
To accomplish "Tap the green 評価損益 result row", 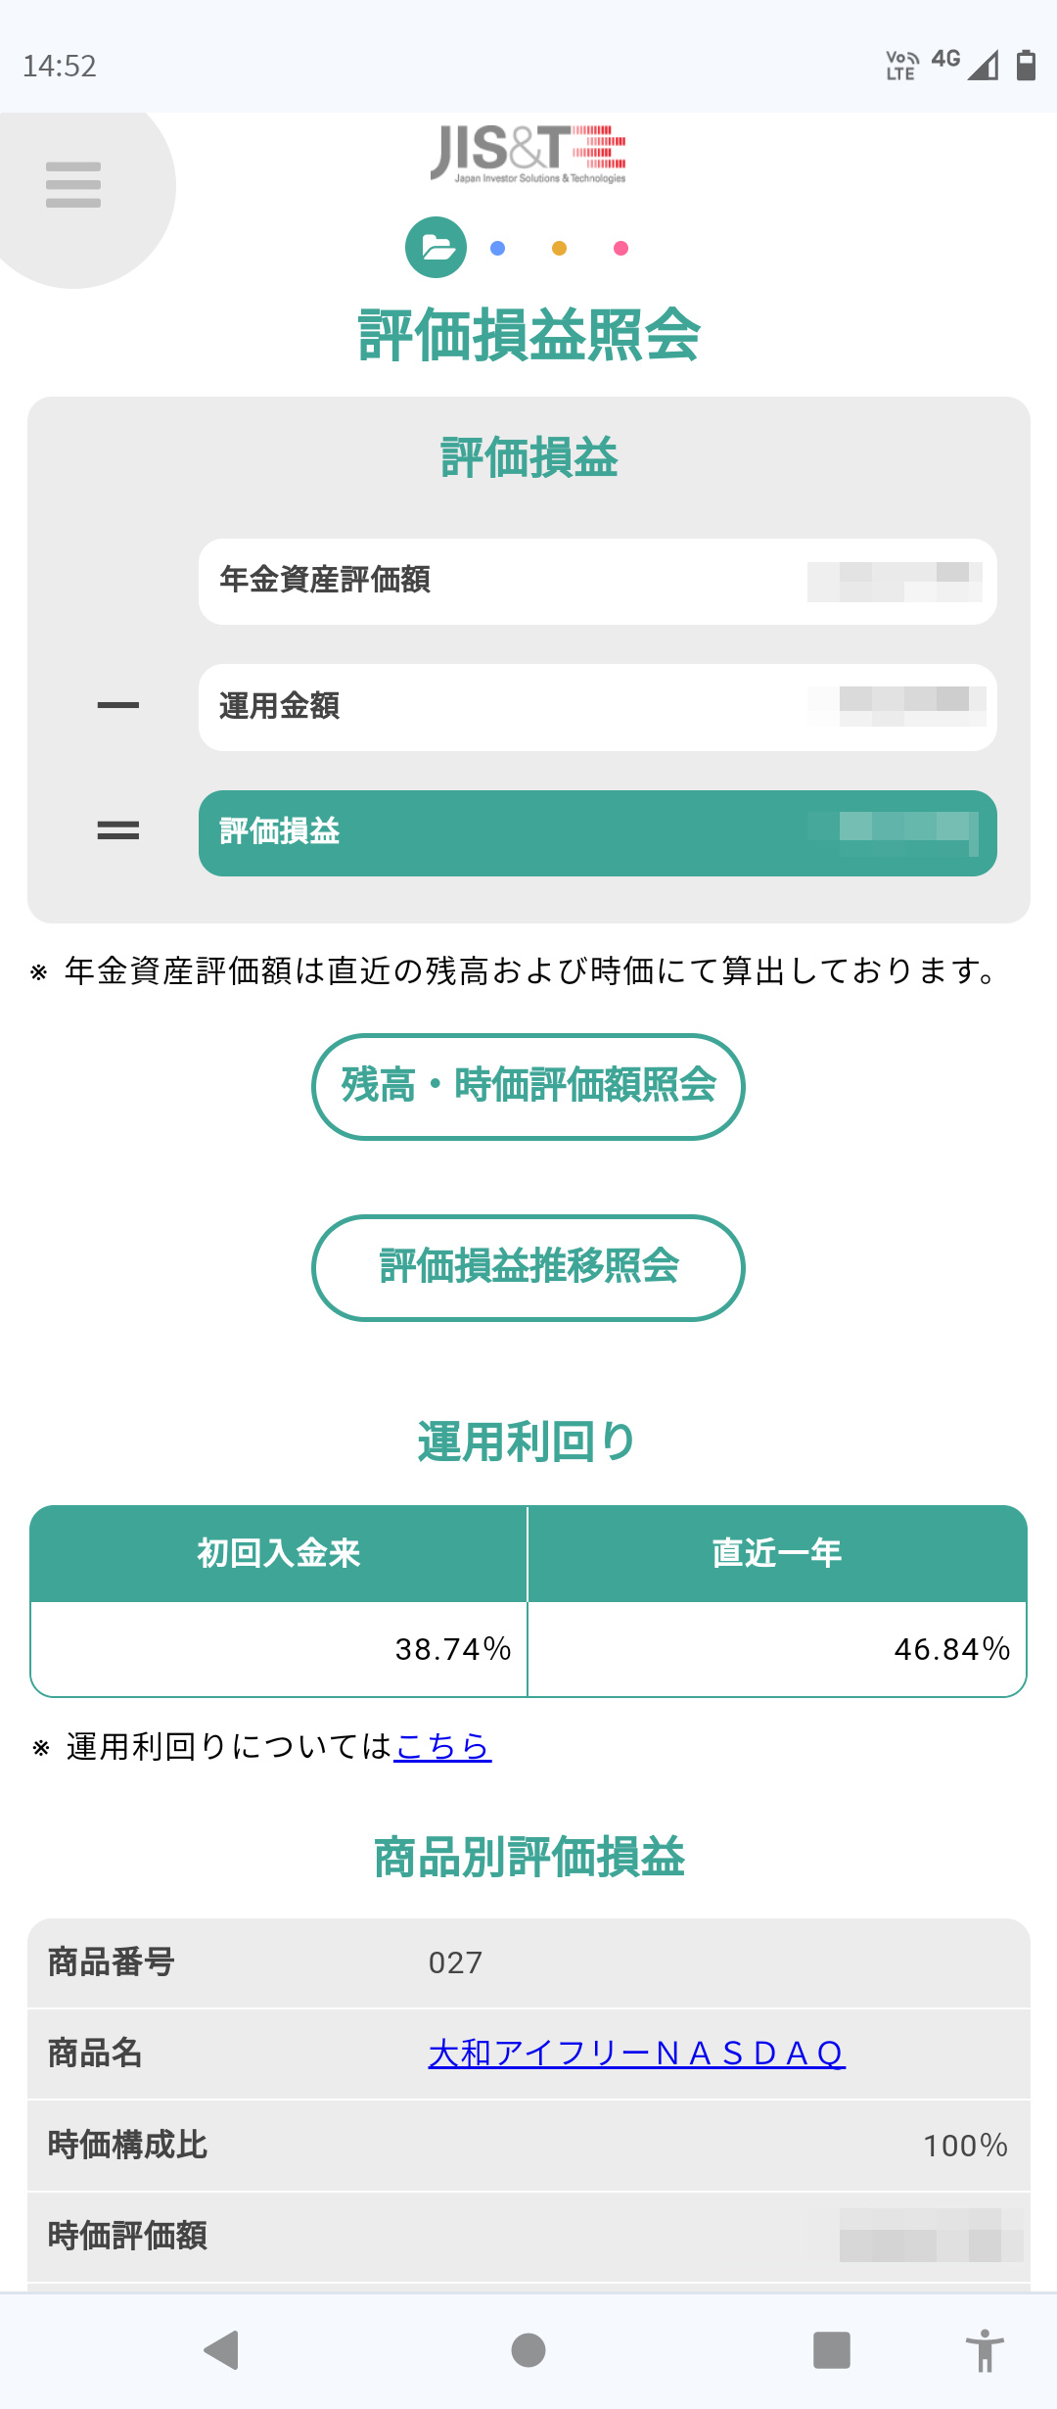I will tap(597, 832).
